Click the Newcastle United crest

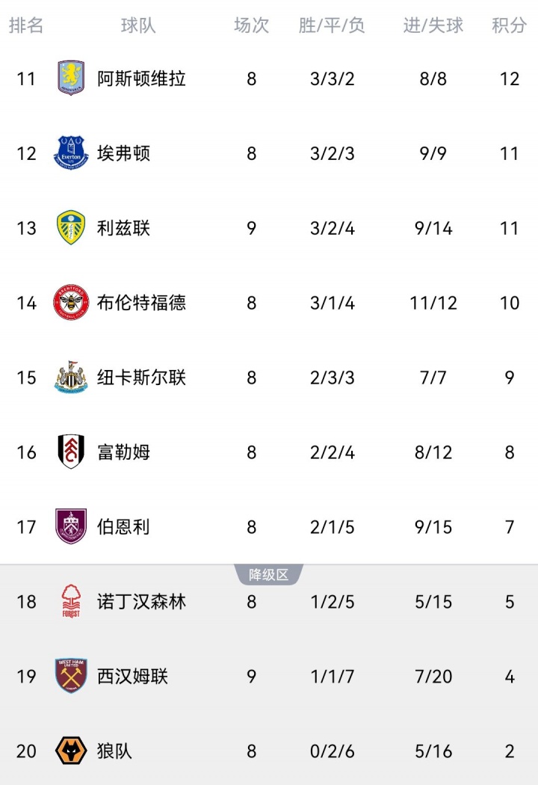71,378
